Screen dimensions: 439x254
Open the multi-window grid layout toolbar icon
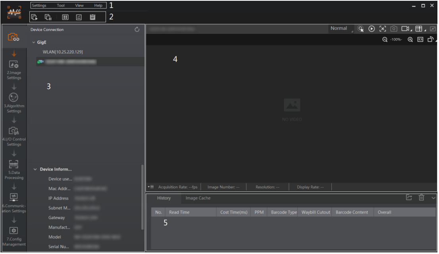(x=65, y=17)
